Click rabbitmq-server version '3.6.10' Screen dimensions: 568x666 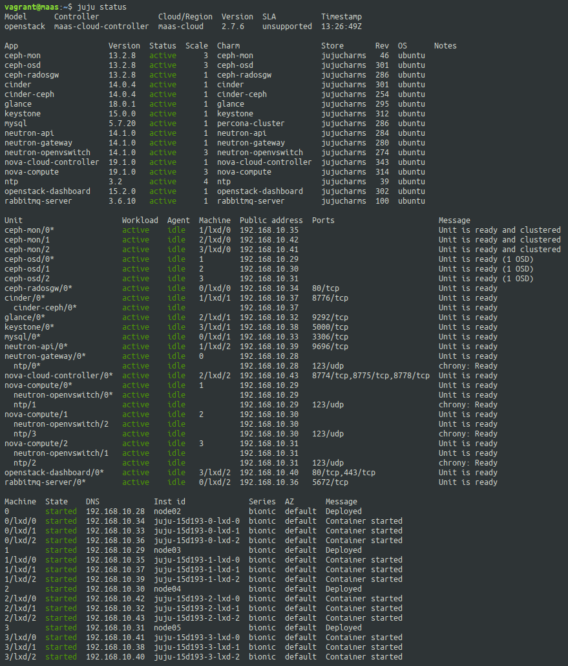(122, 201)
